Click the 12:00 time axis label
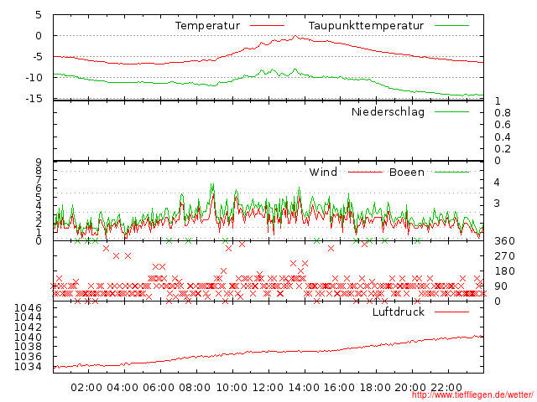 pos(268,388)
